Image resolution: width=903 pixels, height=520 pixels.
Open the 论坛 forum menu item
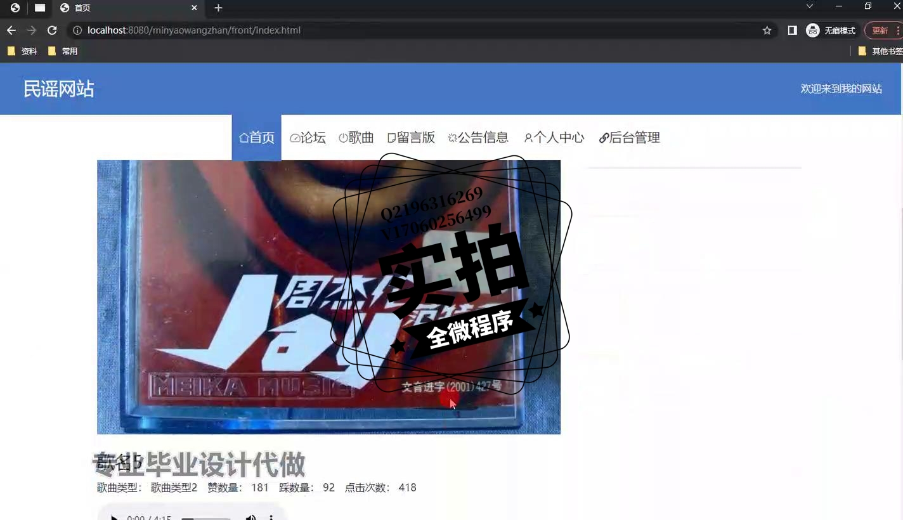(308, 138)
